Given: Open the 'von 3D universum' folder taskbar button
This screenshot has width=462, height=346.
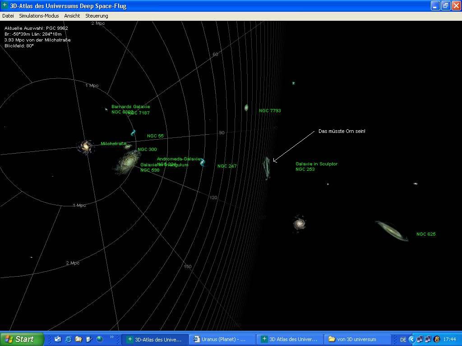Looking at the screenshot, I should [x=358, y=339].
